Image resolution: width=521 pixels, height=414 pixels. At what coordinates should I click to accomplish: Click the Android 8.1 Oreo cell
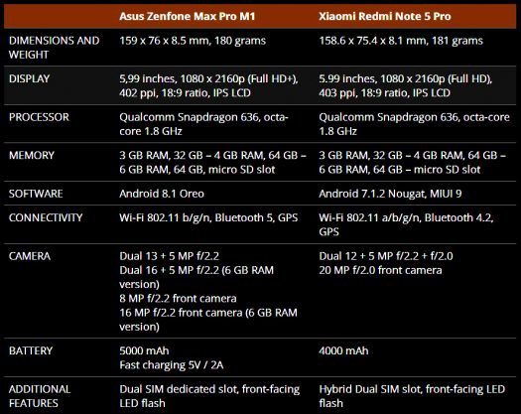click(x=162, y=194)
